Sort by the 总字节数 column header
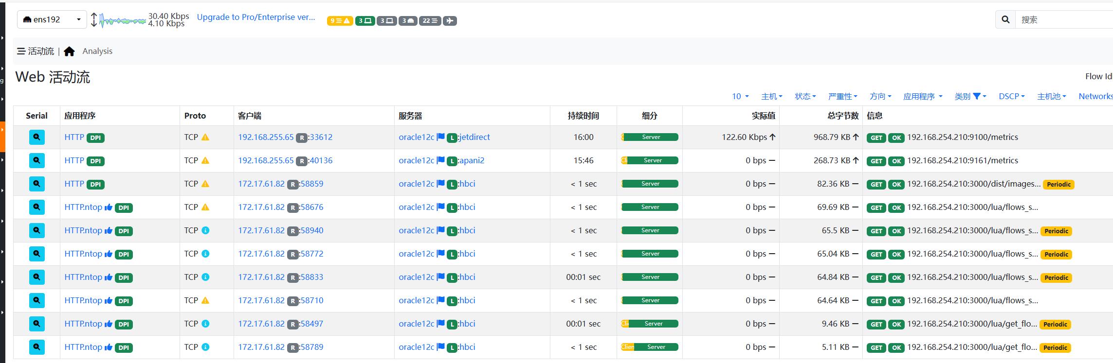This screenshot has width=1113, height=363. 843,116
